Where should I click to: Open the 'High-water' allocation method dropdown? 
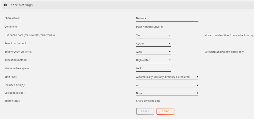coord(153,60)
